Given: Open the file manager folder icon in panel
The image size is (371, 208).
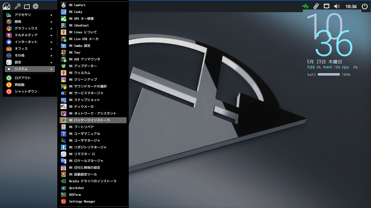Looking at the screenshot, I should tap(27, 6).
